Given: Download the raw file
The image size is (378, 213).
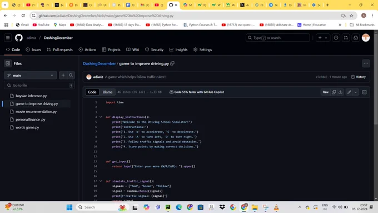Looking at the screenshot, I should pyautogui.click(x=340, y=92).
